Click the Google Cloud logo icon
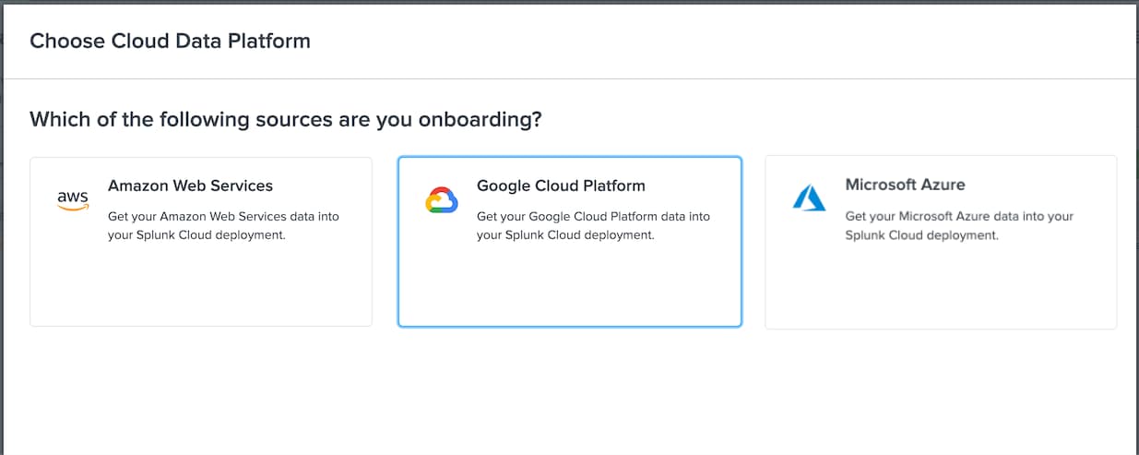 pyautogui.click(x=442, y=201)
